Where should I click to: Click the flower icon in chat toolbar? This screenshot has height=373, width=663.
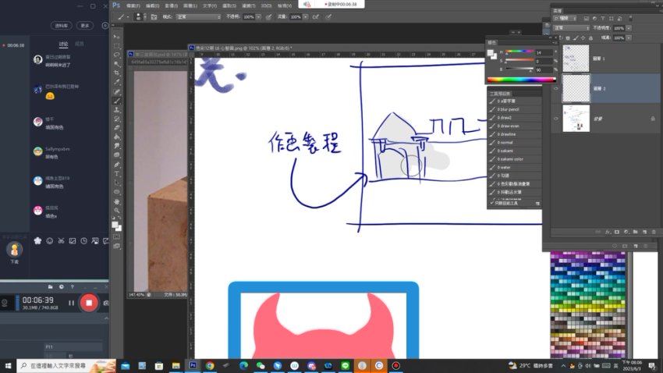click(x=37, y=241)
